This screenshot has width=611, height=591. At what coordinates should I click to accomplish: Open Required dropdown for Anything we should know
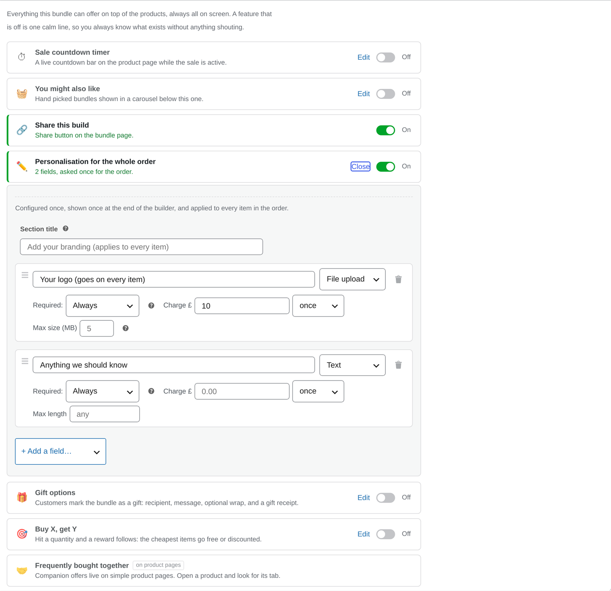tap(103, 391)
